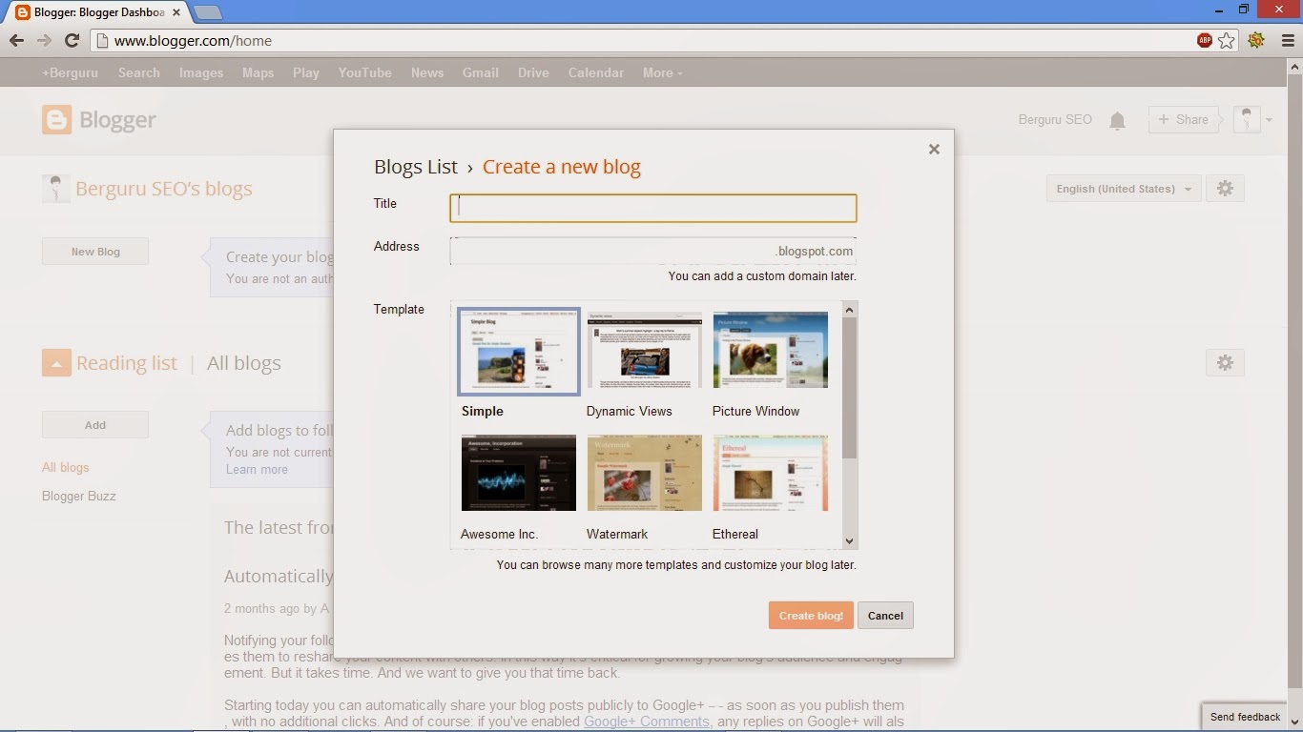The width and height of the screenshot is (1303, 732).
Task: Bookmark this page using the star icon
Action: click(1227, 41)
